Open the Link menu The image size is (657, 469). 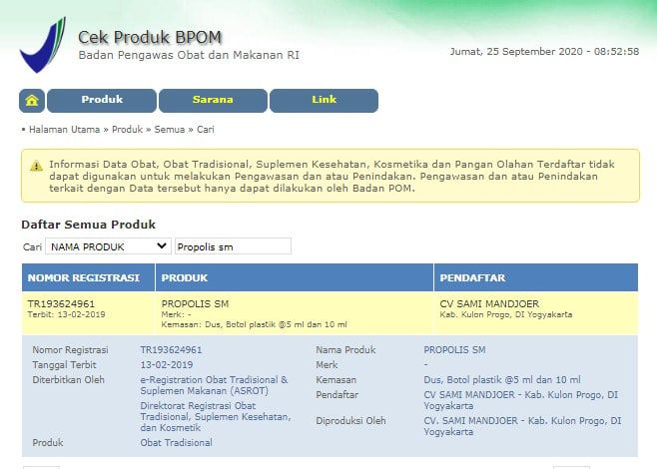coord(324,101)
